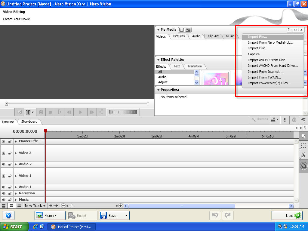Click the duration clock icon above timeline
The image size is (308, 231).
[294, 120]
